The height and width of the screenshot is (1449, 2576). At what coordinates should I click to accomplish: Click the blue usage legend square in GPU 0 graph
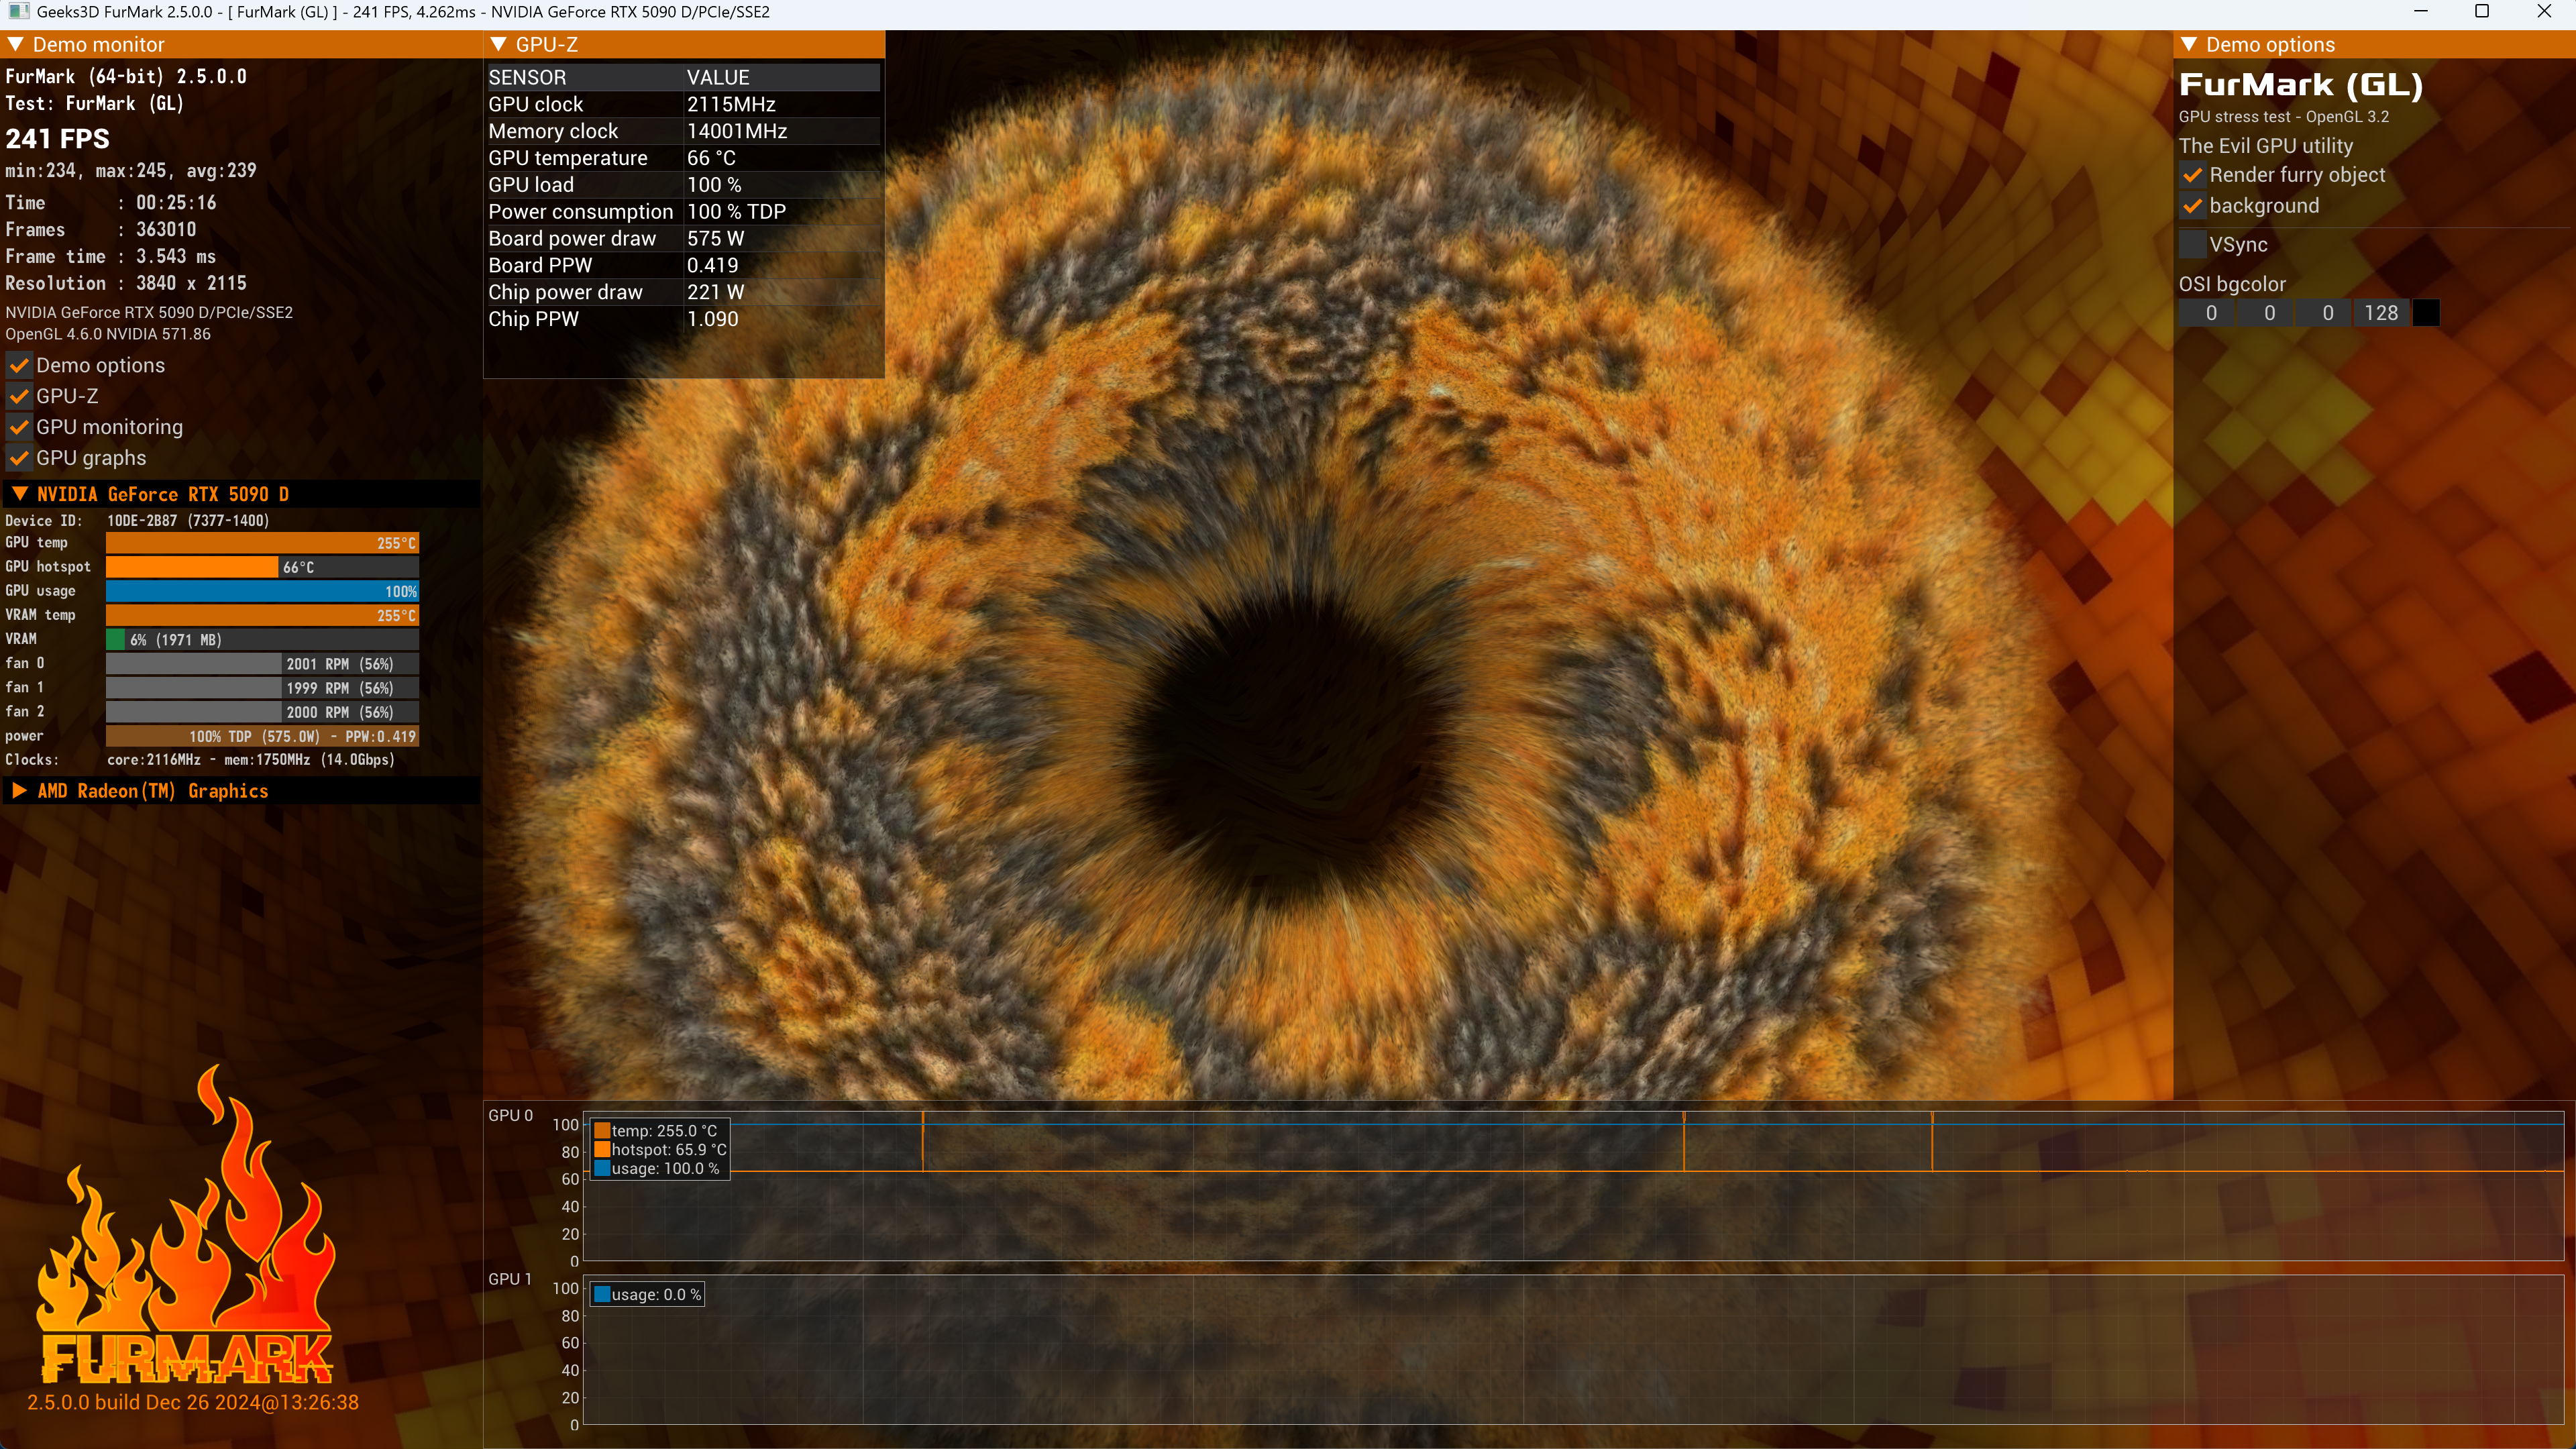602,1168
